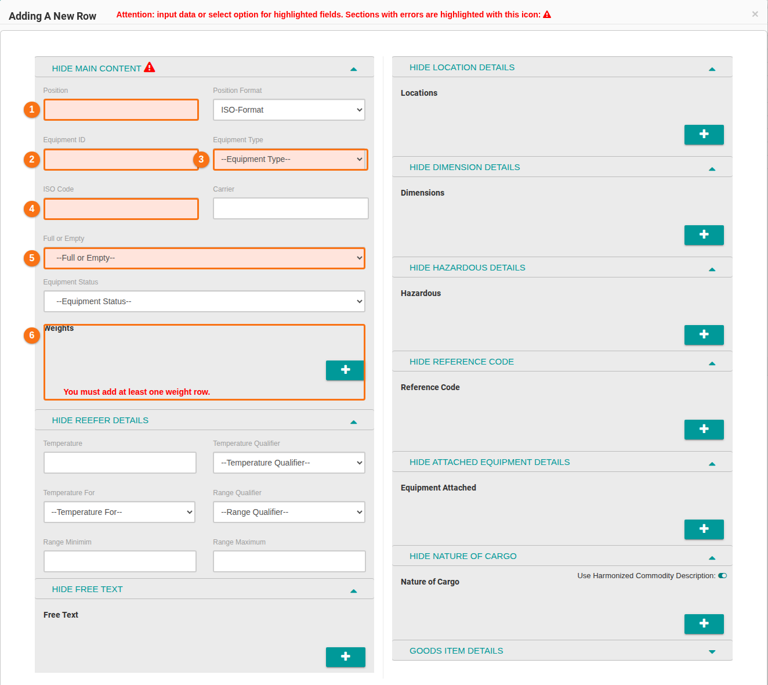The width and height of the screenshot is (768, 685).
Task: Open the Position Format dropdown
Action: (x=289, y=110)
